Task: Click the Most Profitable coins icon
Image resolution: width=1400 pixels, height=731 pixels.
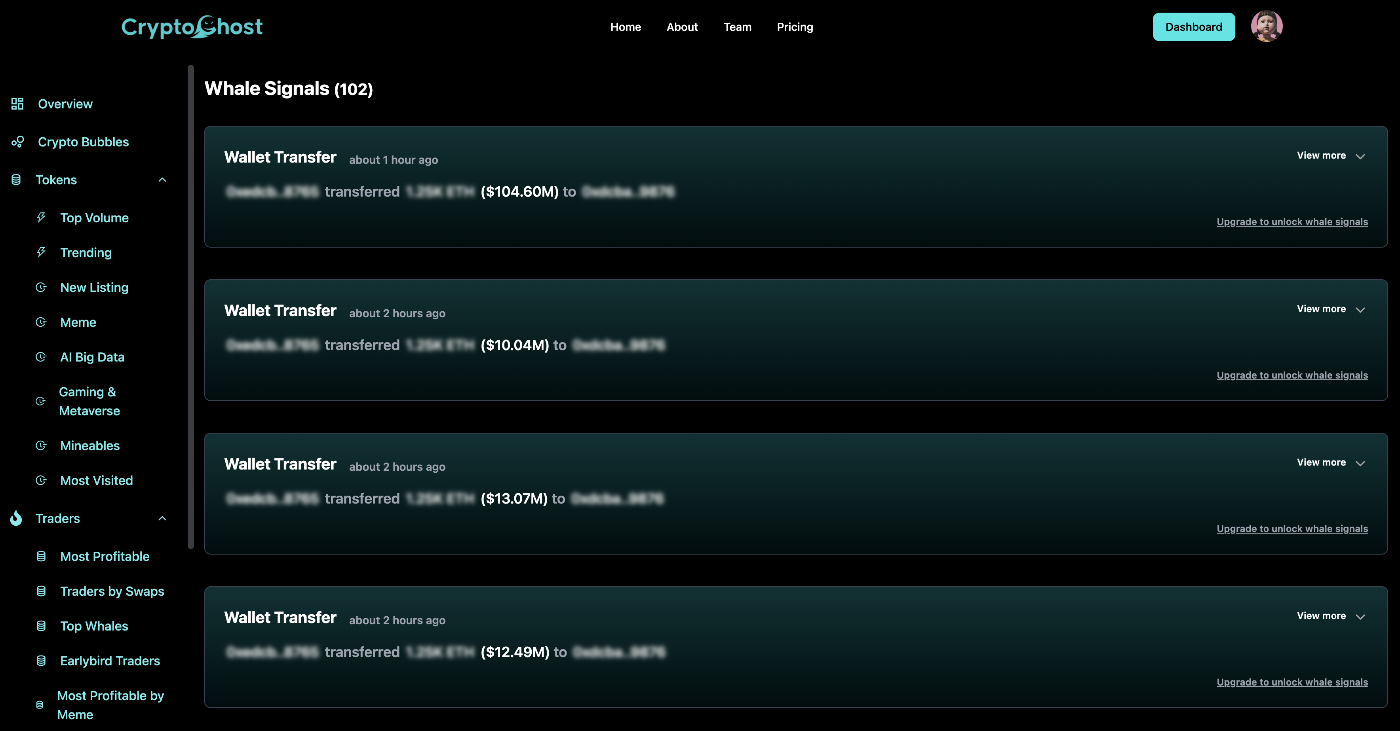Action: point(41,556)
